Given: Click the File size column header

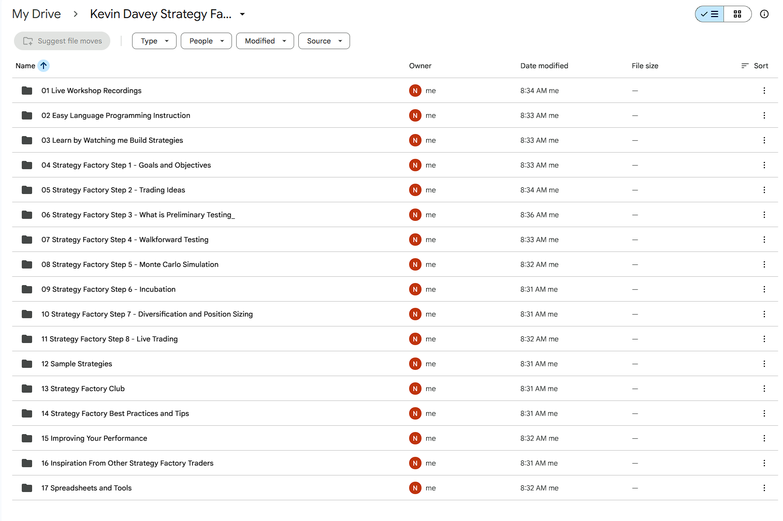Looking at the screenshot, I should pos(645,66).
